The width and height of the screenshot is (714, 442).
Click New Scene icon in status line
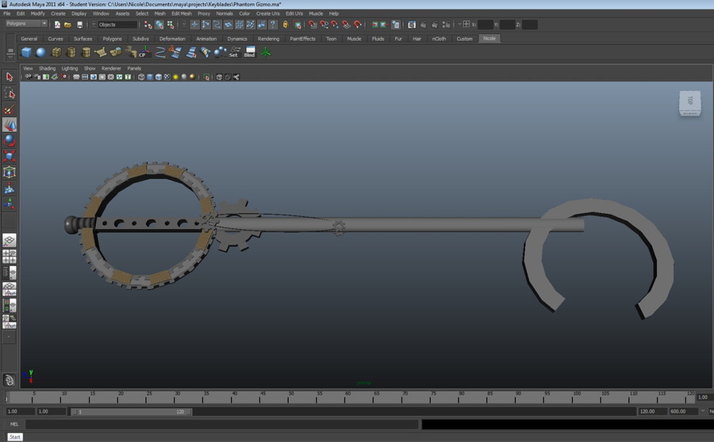click(x=57, y=25)
